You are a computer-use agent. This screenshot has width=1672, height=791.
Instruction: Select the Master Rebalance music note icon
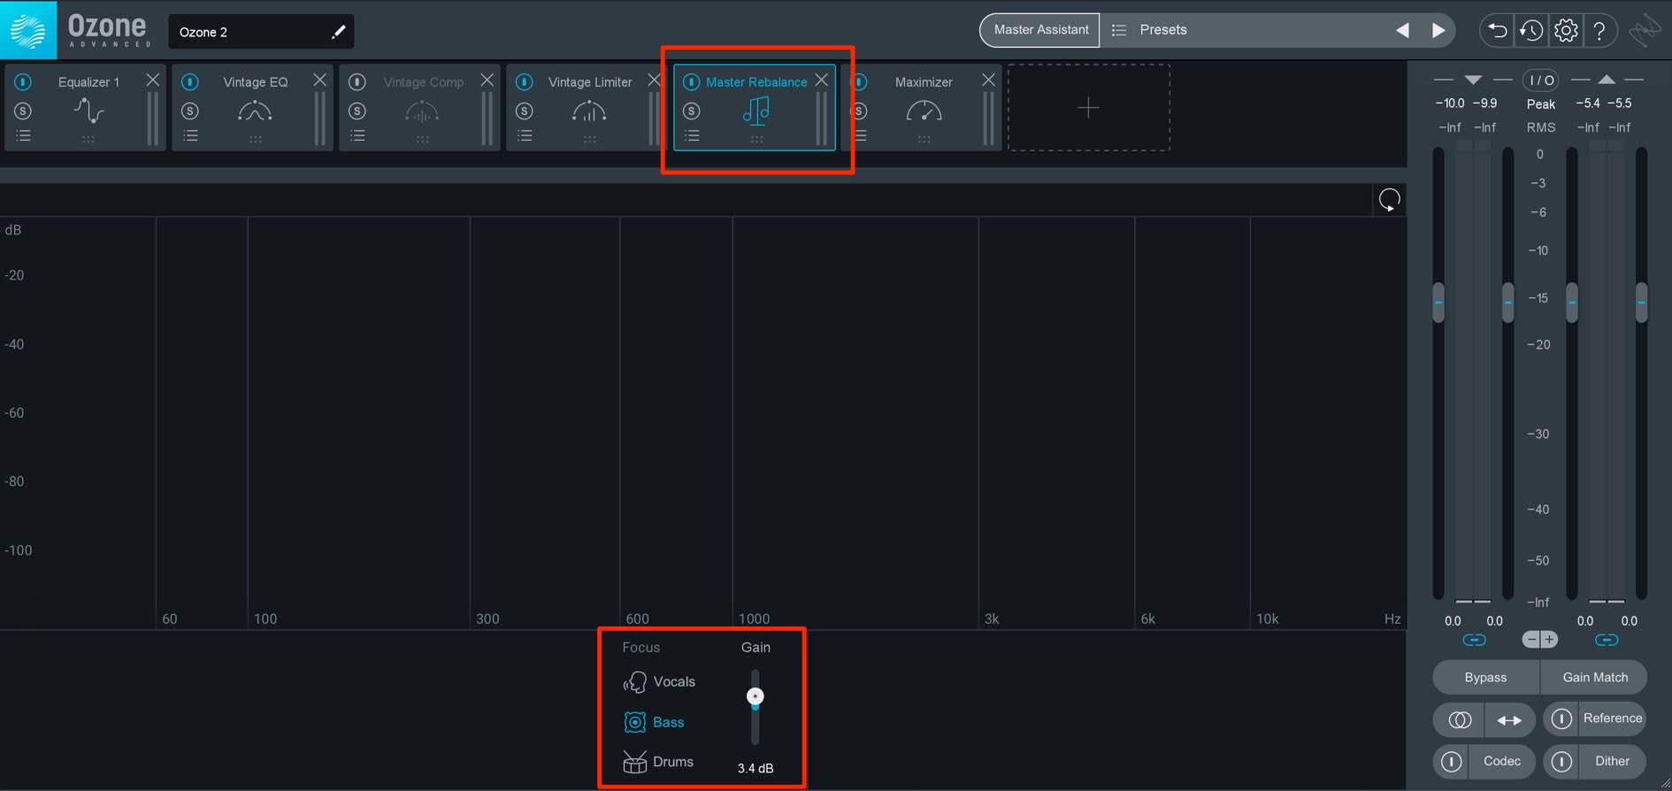pos(756,111)
